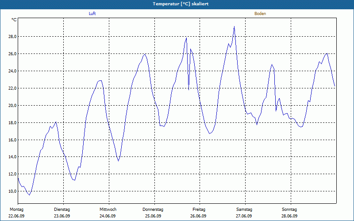The height and width of the screenshot is (221, 354).
Task: Click the 12,0 y-axis value
Action: pos(13,174)
